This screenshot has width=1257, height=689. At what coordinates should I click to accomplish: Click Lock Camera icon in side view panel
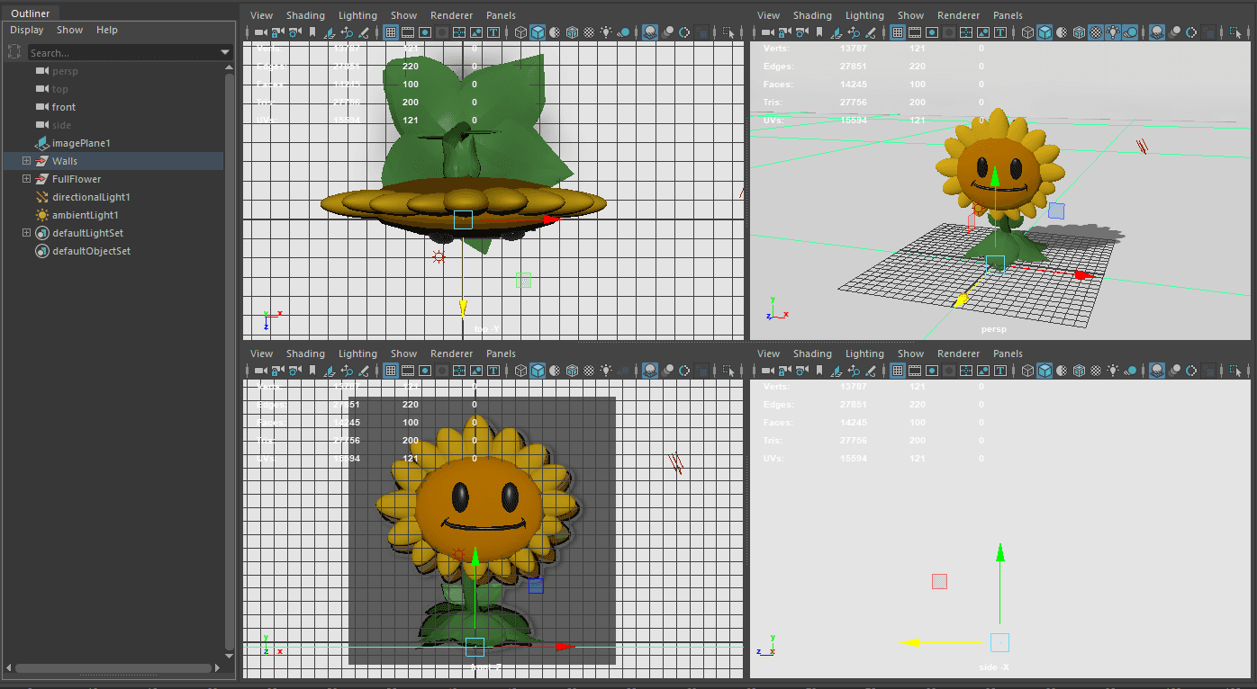coord(784,370)
